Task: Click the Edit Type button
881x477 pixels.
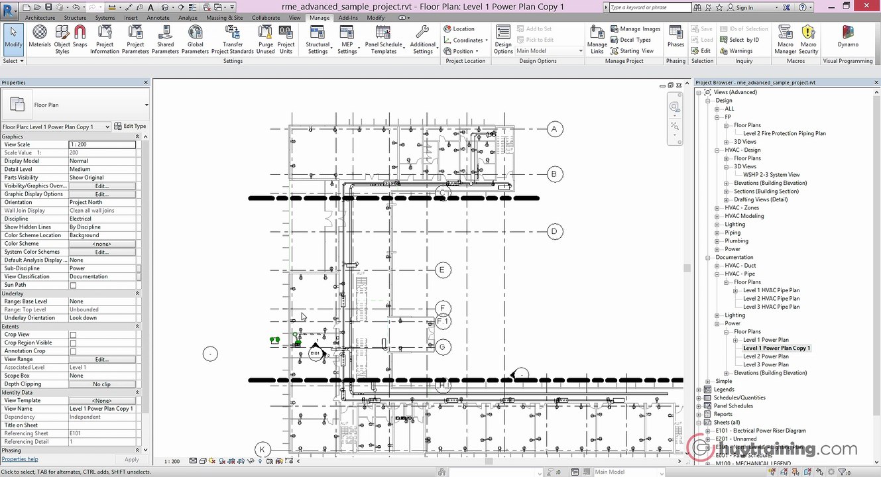Action: tap(131, 127)
